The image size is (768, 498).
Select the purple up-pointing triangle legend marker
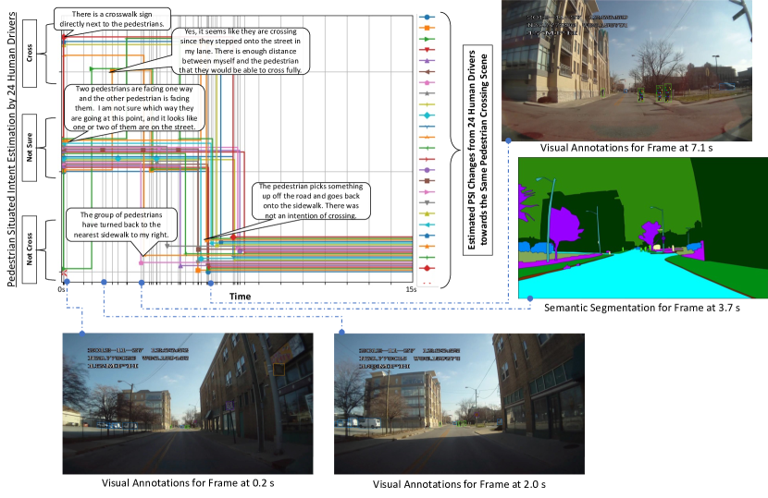[427, 61]
